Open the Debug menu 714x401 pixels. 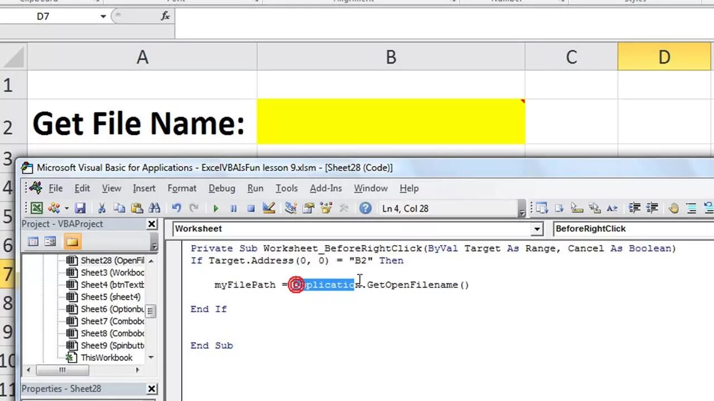[221, 188]
